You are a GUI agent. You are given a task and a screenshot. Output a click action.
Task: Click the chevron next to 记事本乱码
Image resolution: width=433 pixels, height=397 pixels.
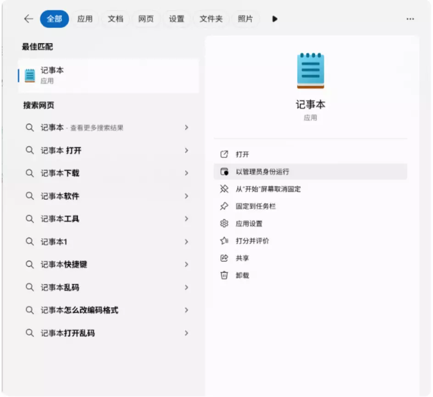[x=187, y=288]
